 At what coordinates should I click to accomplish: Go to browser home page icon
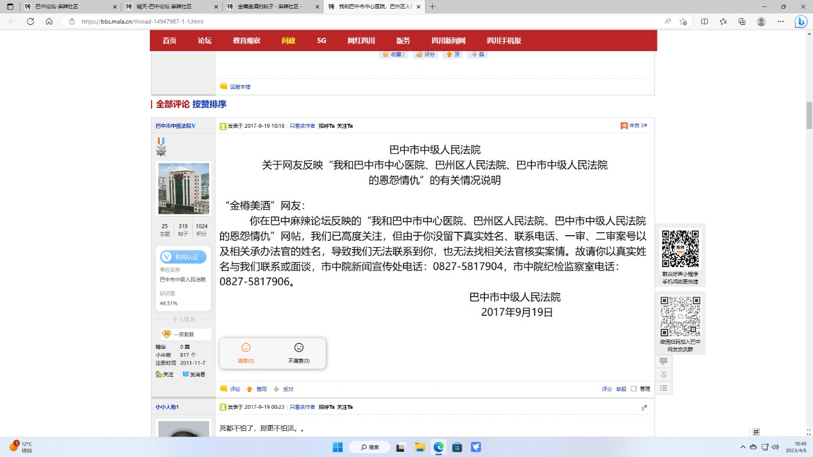(49, 21)
